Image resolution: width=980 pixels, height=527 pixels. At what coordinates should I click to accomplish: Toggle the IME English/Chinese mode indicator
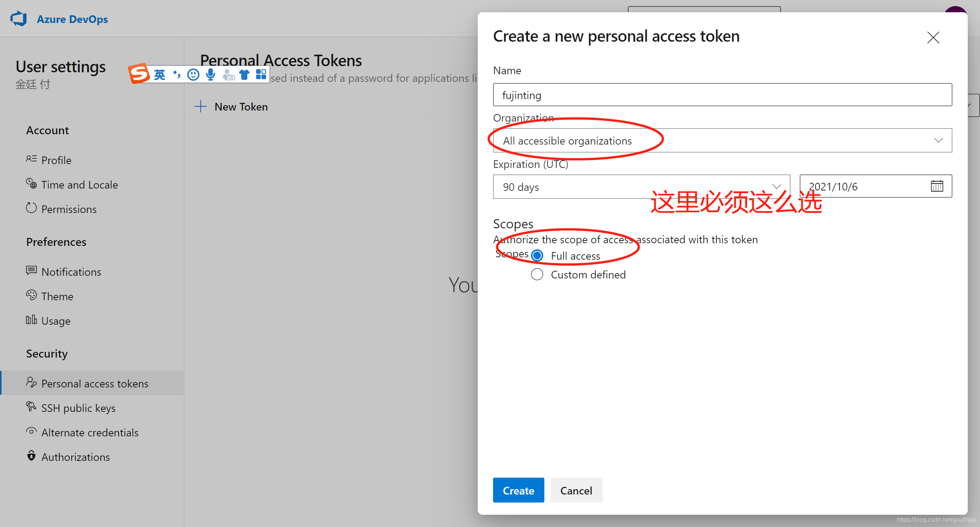(160, 75)
